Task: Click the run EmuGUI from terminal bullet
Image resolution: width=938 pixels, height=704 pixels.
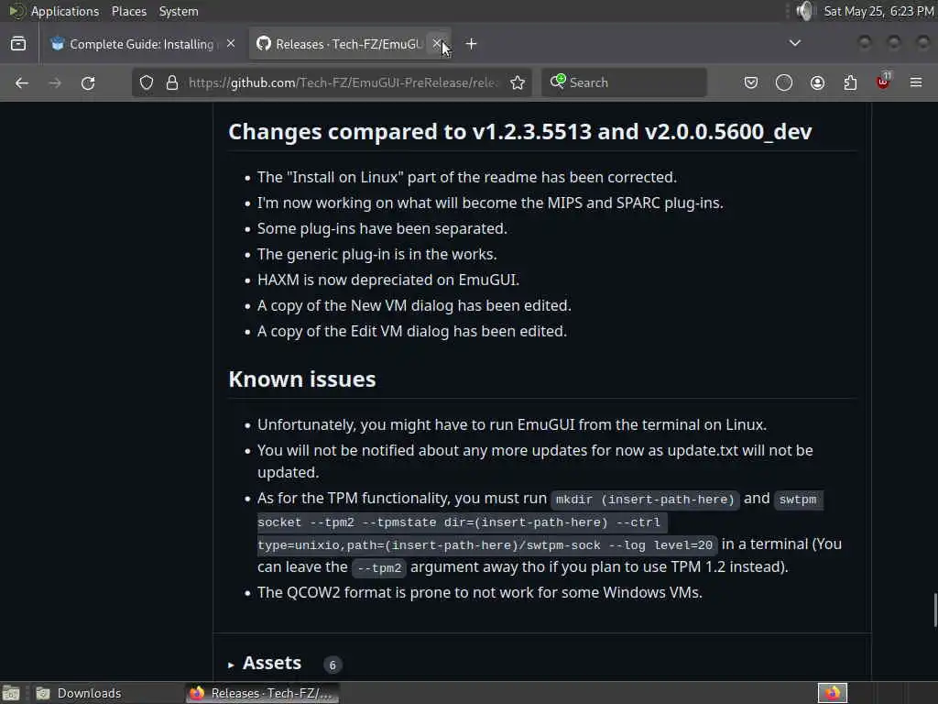Action: tap(511, 424)
